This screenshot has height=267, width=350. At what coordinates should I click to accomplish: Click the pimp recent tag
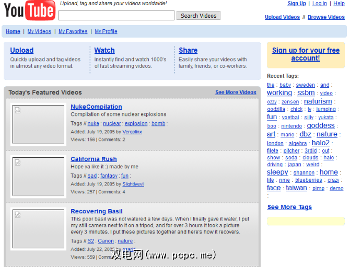(318, 189)
